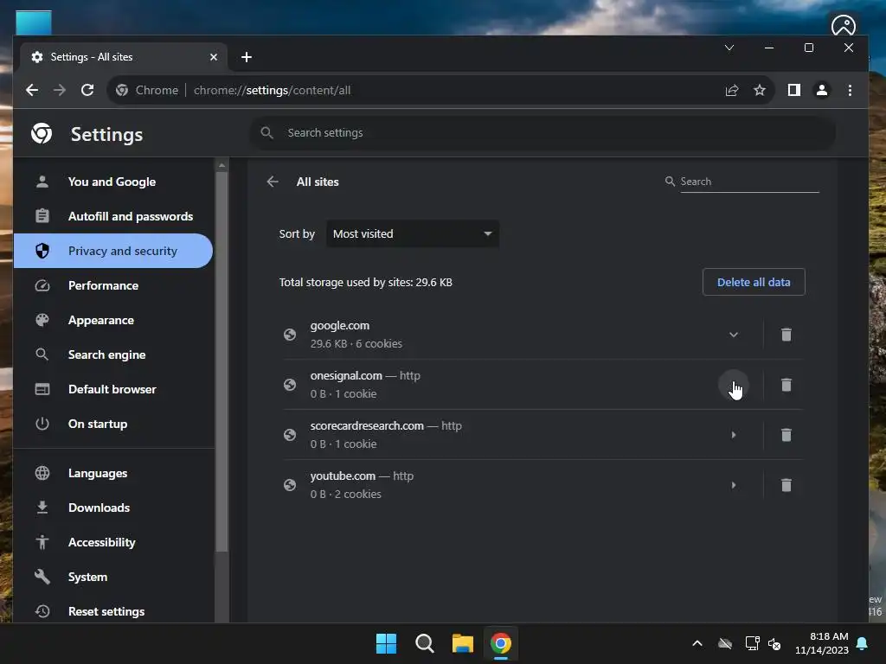Open the tab search chevron
Viewport: 886px width, 664px height.
(x=729, y=48)
